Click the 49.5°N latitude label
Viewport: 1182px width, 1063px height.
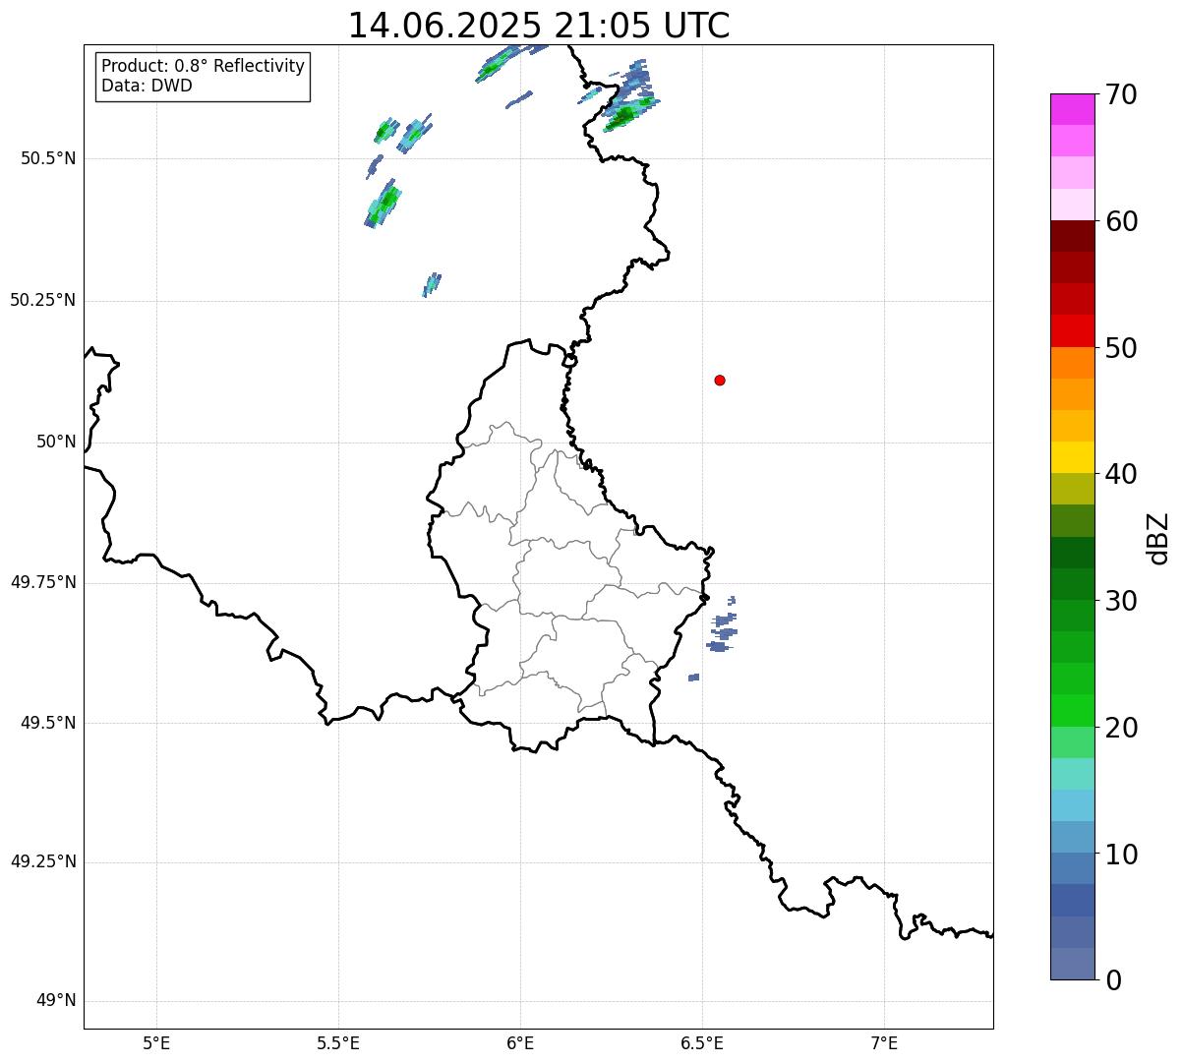pyautogui.click(x=48, y=723)
